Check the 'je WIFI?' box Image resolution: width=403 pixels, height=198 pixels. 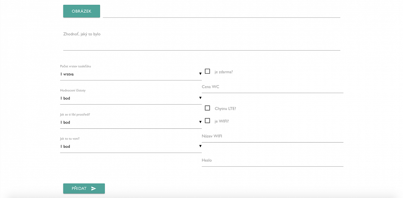point(207,121)
